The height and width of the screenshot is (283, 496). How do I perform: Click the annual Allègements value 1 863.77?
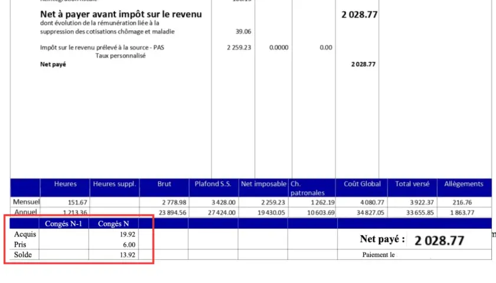[x=462, y=213]
